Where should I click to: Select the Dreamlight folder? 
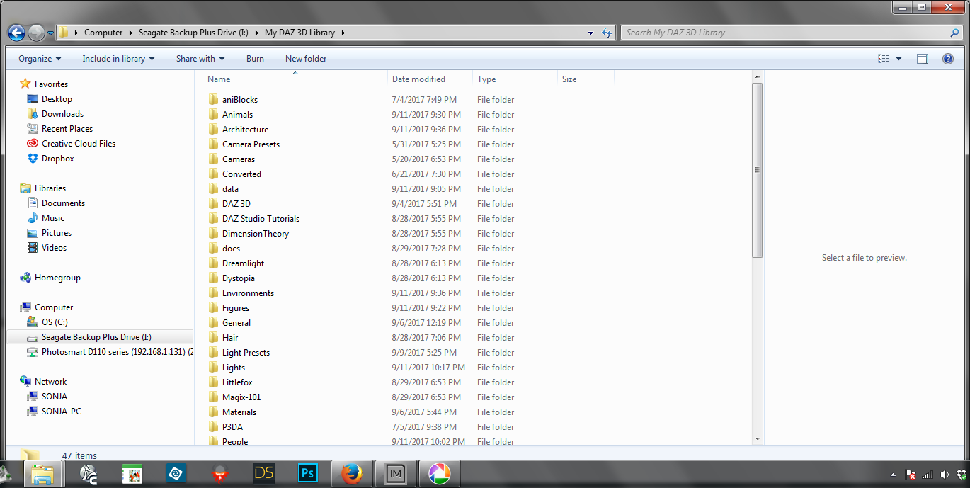[243, 263]
